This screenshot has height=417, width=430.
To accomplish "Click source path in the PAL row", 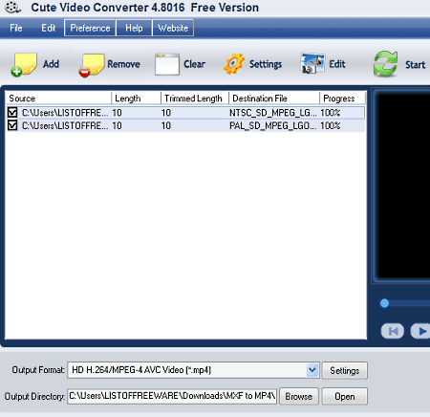I will tap(65, 125).
